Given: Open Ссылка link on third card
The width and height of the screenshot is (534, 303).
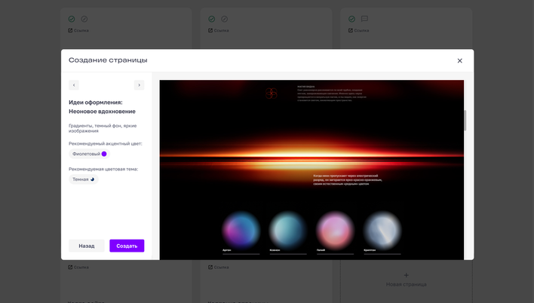Looking at the screenshot, I should click(x=358, y=30).
